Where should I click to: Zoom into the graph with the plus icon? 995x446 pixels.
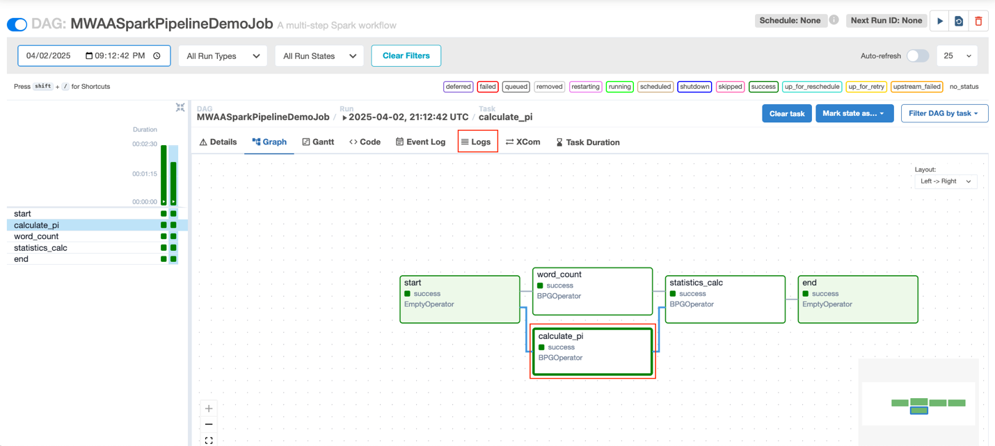tap(208, 408)
